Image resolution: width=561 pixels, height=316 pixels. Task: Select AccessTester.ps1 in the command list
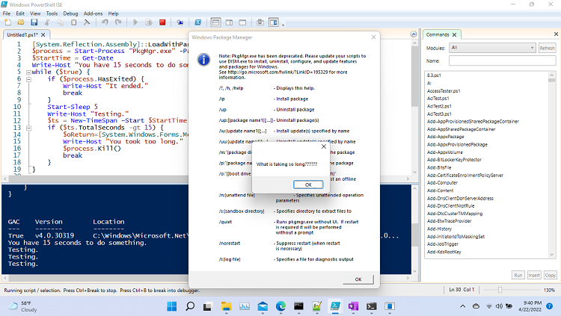coord(444,91)
